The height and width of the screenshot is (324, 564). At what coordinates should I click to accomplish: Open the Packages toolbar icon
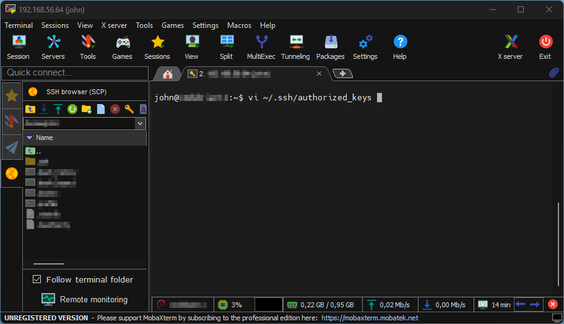[x=331, y=47]
